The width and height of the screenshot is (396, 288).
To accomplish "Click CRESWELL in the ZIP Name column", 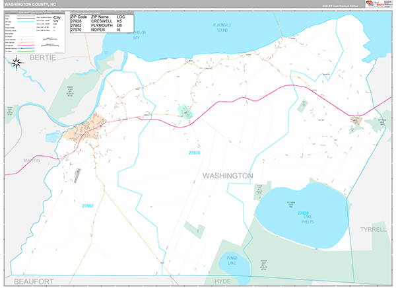I will tap(102, 21).
